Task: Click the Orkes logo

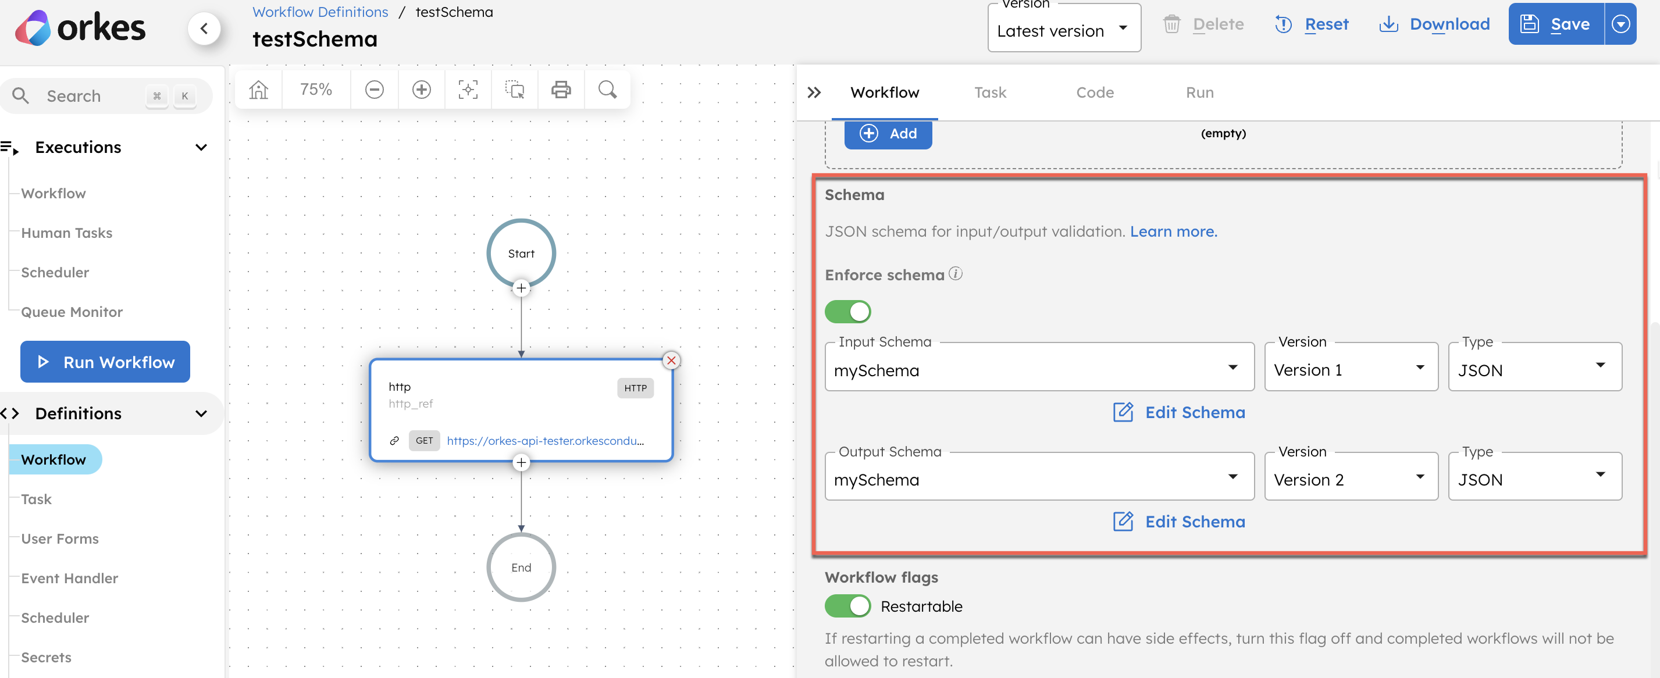Action: (x=80, y=28)
